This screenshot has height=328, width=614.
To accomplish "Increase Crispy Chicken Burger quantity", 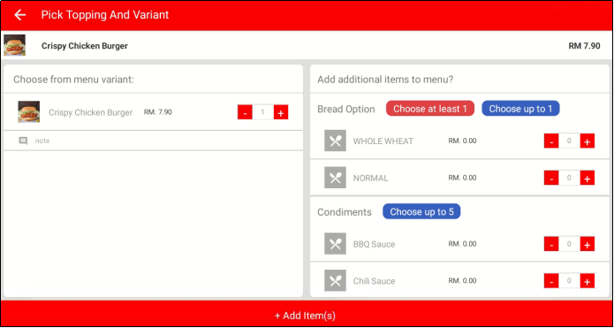I will [281, 112].
